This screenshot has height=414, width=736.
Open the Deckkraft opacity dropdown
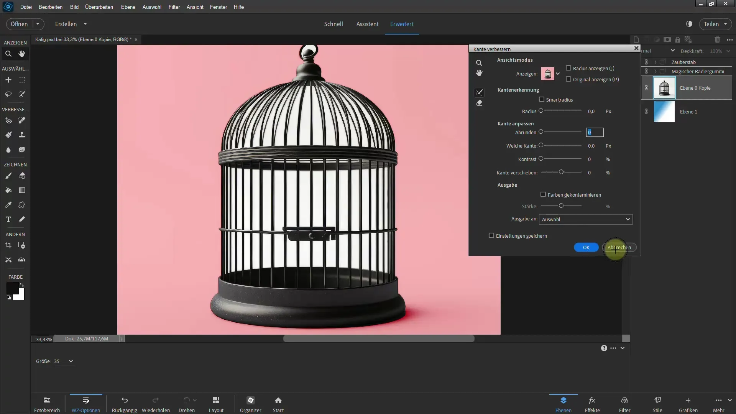(x=728, y=51)
